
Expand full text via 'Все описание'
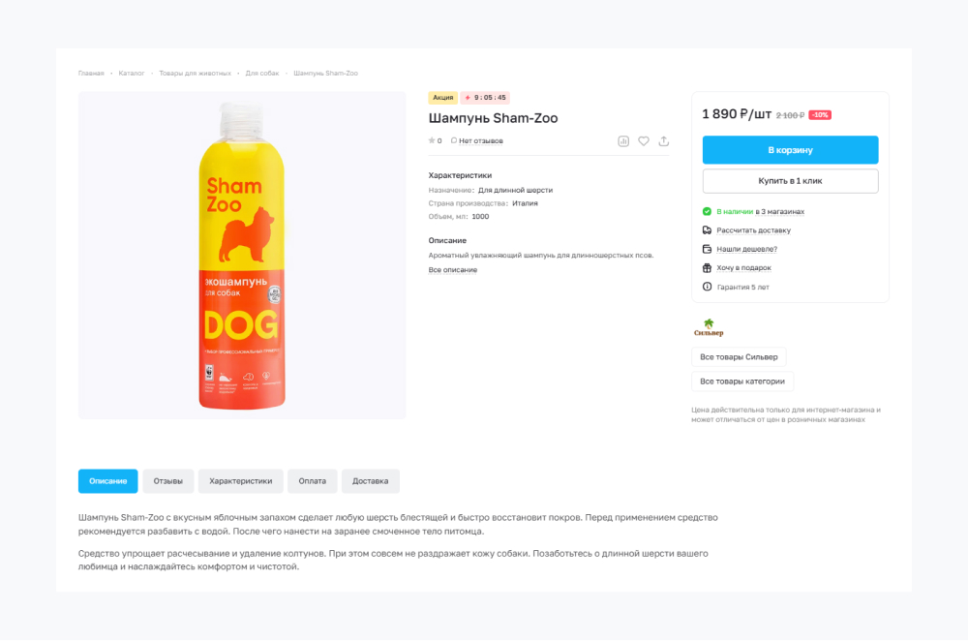[453, 270]
